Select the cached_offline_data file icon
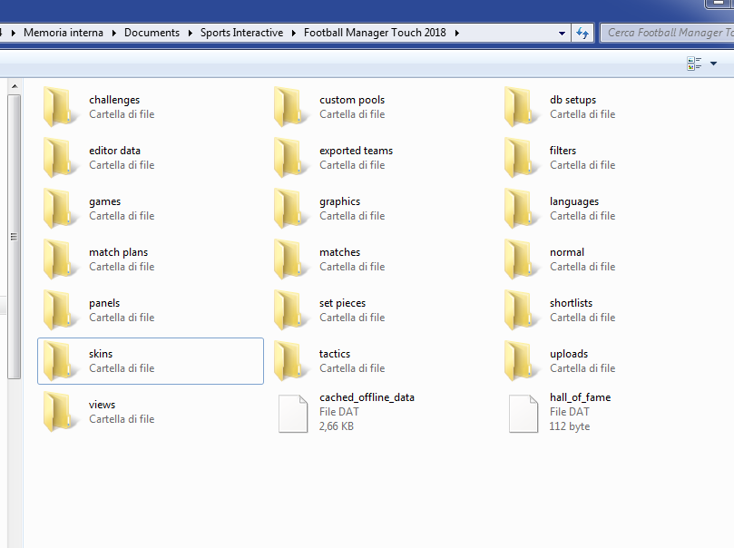 293,414
